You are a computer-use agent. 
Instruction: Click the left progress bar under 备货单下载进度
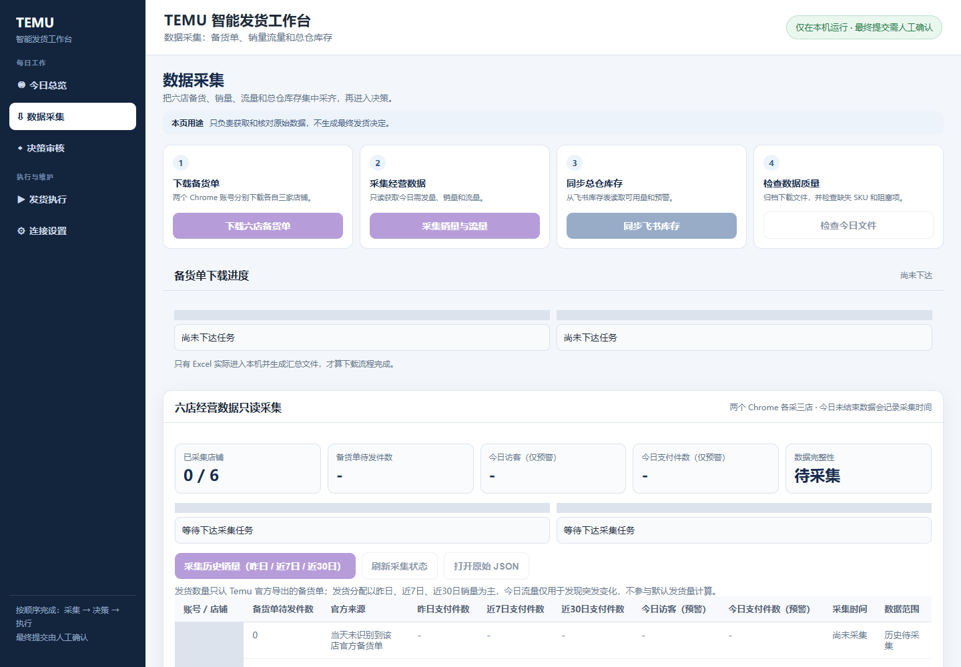362,315
